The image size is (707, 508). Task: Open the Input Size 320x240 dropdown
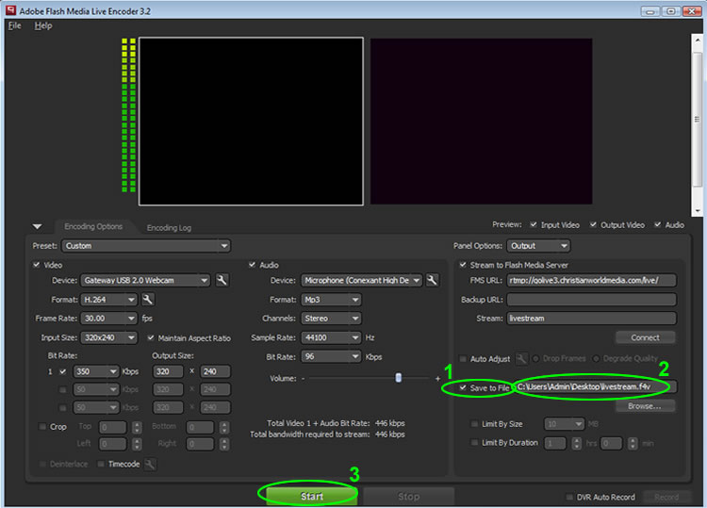[x=108, y=337]
